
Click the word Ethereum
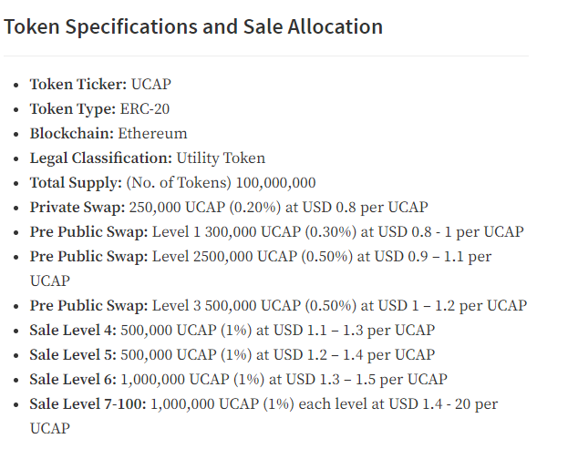click(152, 134)
